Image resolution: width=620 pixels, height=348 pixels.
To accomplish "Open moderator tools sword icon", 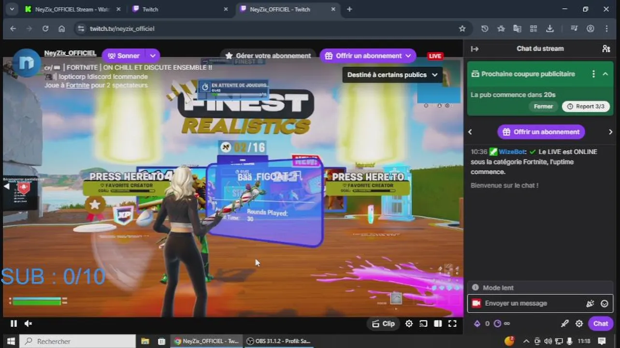I will (x=564, y=324).
